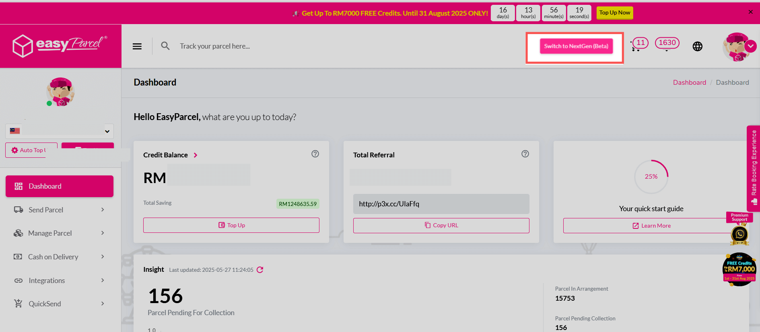
Task: Click the Total Referral help icon
Action: (x=525, y=154)
